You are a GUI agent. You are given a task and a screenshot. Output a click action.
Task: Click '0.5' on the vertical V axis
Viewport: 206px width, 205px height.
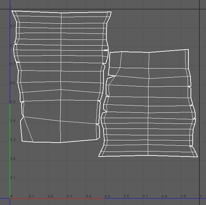click(13, 102)
